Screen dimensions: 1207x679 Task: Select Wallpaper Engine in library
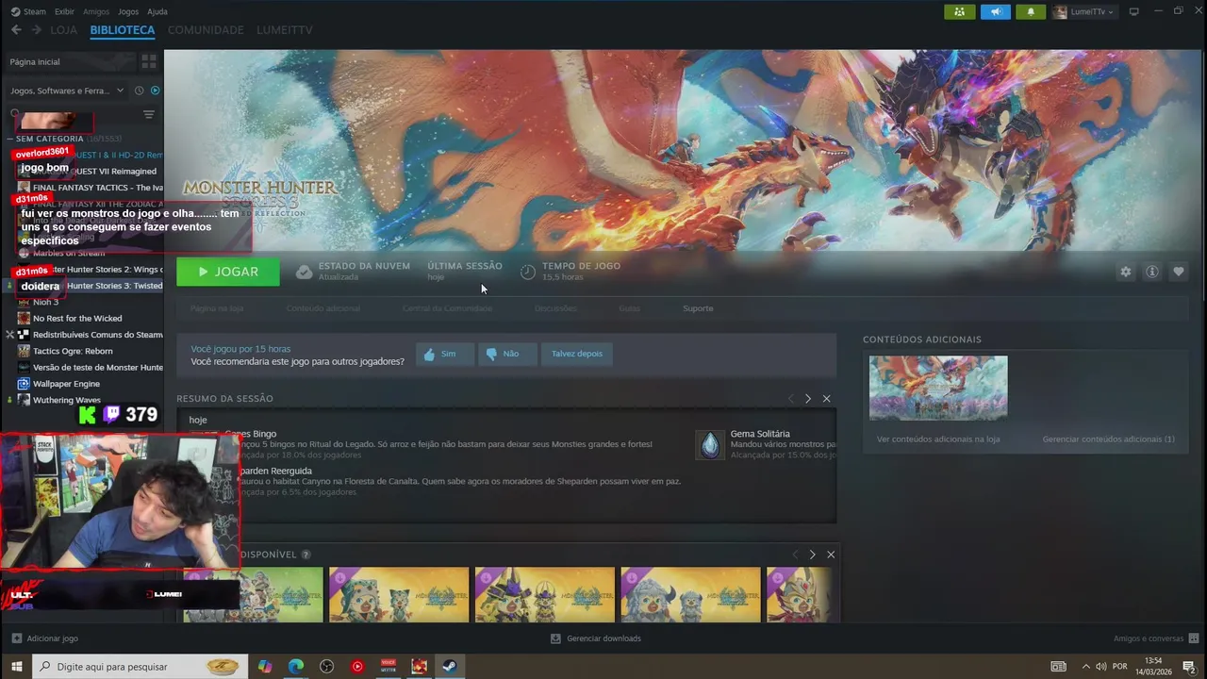(66, 384)
